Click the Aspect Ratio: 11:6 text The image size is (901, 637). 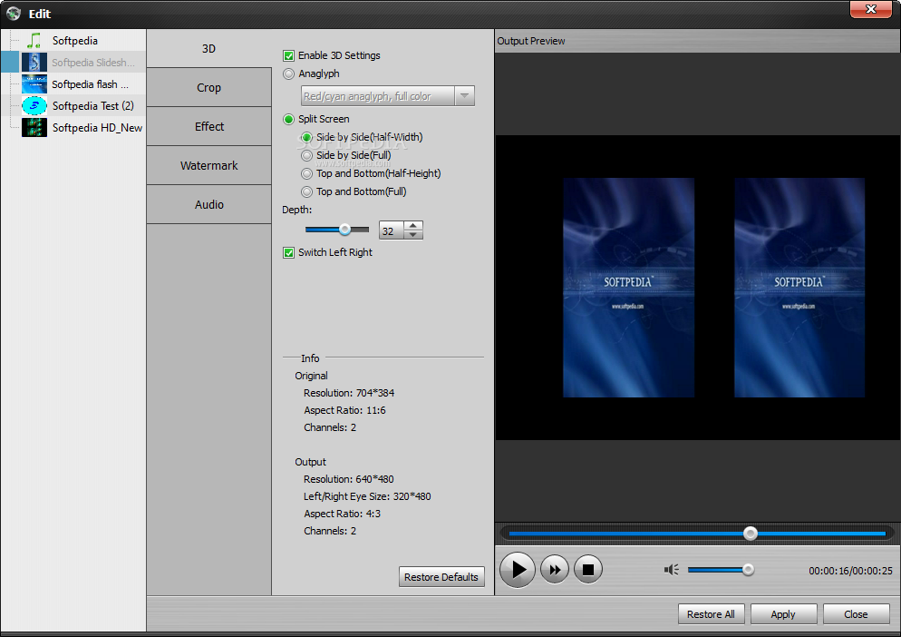tap(344, 410)
